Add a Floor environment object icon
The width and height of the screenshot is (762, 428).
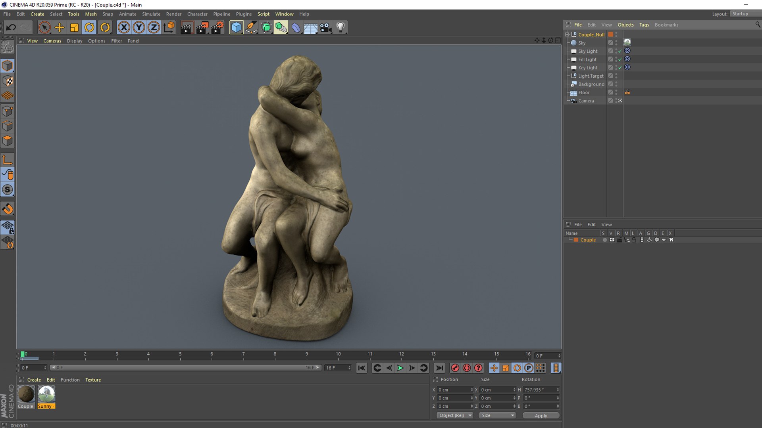click(x=311, y=27)
